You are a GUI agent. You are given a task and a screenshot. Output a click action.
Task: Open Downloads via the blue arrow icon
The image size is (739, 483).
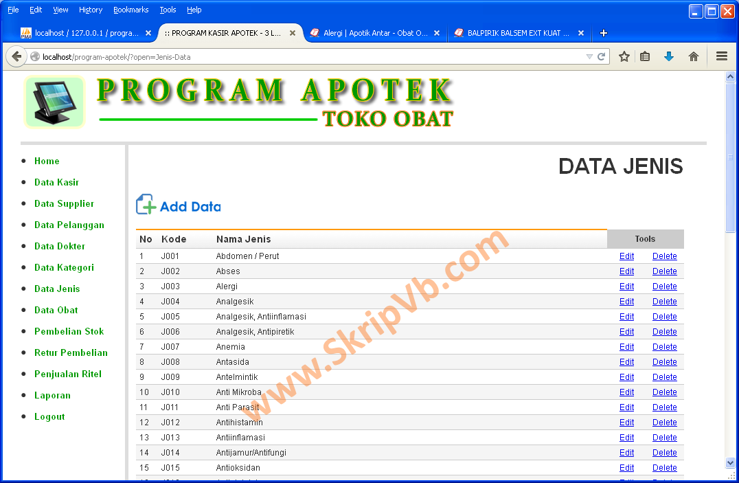pos(669,56)
